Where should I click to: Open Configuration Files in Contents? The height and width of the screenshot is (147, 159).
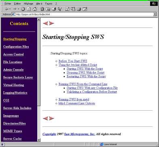pos(16,46)
